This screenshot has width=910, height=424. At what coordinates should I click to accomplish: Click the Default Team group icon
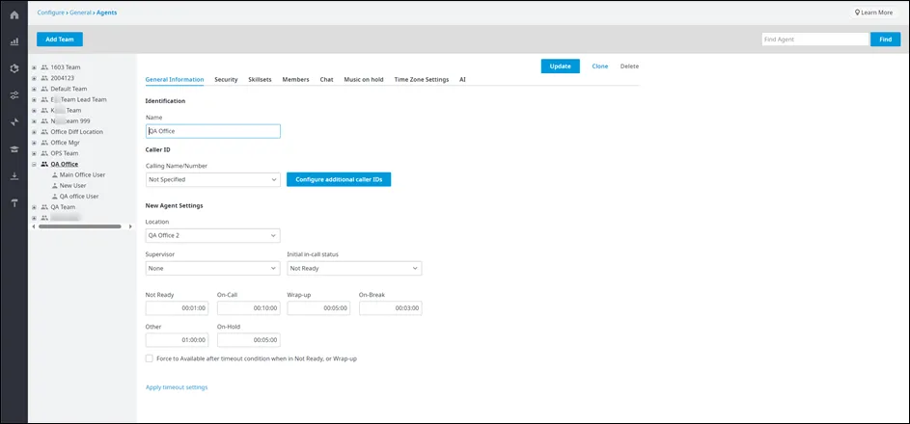(44, 89)
